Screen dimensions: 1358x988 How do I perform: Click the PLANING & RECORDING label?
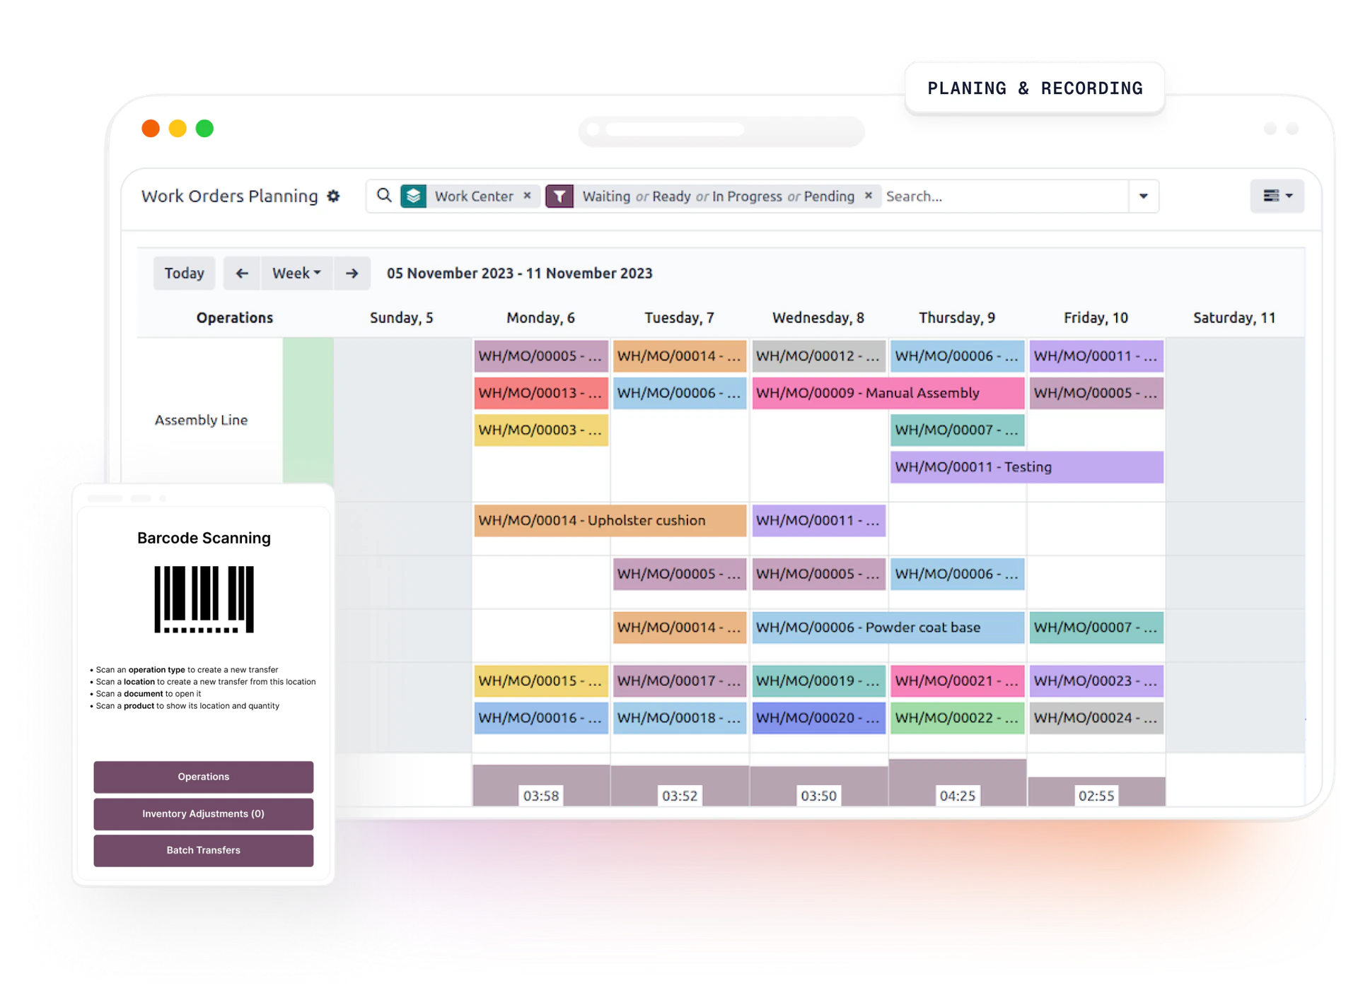(x=1035, y=88)
